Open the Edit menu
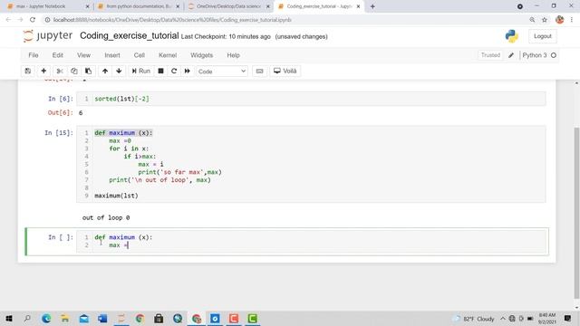Viewport: 580px width, 326px height. [58, 55]
